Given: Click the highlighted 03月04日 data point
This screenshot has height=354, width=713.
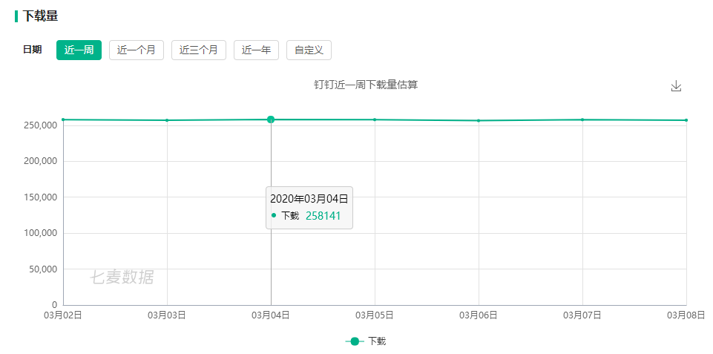Looking at the screenshot, I should click(271, 119).
